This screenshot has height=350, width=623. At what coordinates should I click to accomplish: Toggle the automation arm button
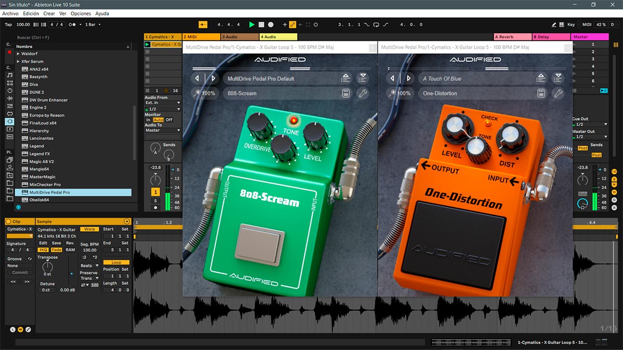click(x=292, y=24)
